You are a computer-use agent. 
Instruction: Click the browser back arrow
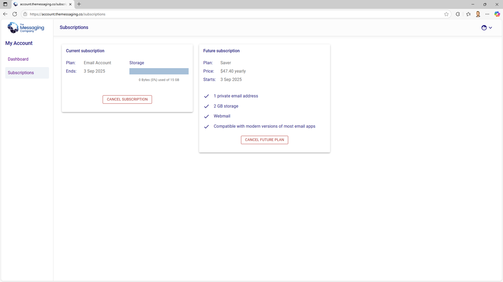tap(5, 14)
